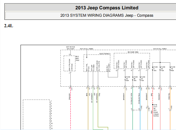176x130 pixels.
Task: Click the 'PNK/GRY' wire label
Action: (70, 96)
